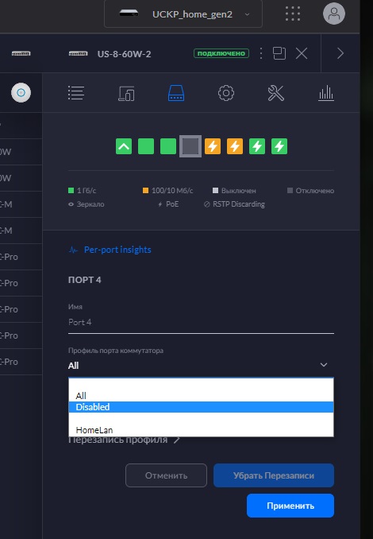Open the UniFi apps grid icon
The height and width of the screenshot is (539, 373).
[x=293, y=14]
